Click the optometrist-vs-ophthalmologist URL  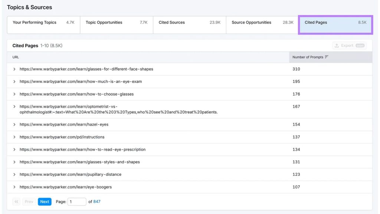[118, 109]
